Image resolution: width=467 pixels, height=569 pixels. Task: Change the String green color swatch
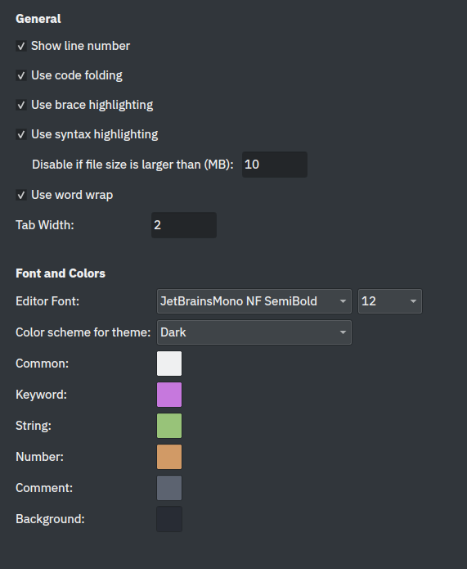point(169,426)
